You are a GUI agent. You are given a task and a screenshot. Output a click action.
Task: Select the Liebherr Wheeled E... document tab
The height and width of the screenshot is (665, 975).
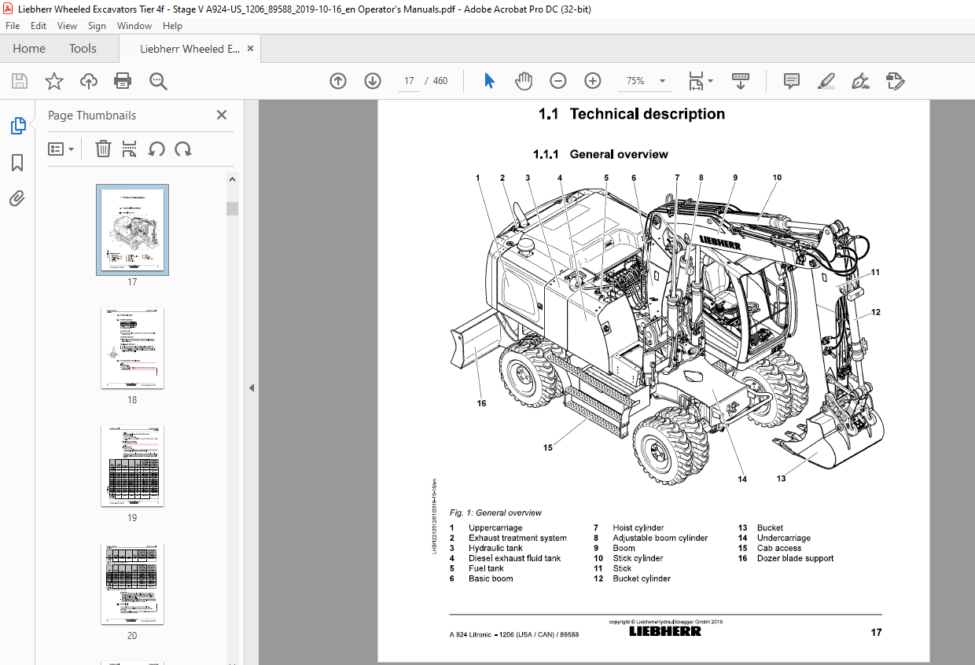point(189,49)
